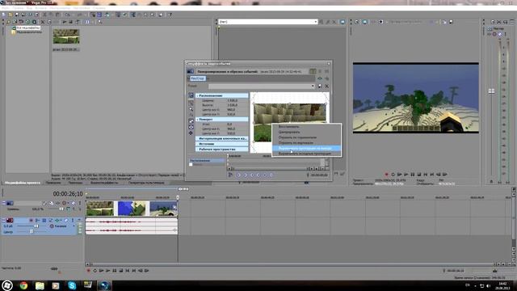Select the media clip thumbnail in Project Media
Viewport: 517px width, 291px height.
click(66, 36)
